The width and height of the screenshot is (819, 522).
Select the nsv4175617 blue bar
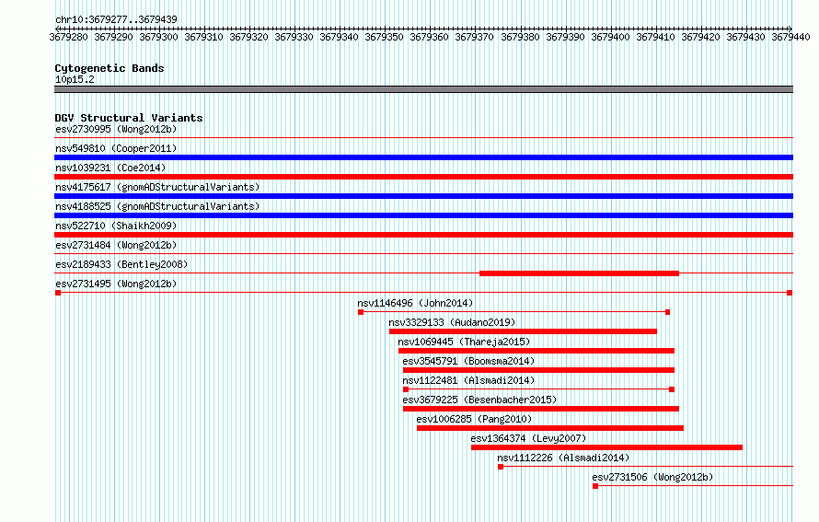click(423, 196)
